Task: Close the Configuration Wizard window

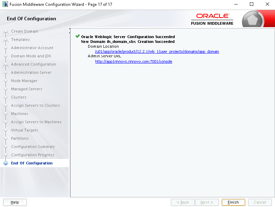Action: 267,4
